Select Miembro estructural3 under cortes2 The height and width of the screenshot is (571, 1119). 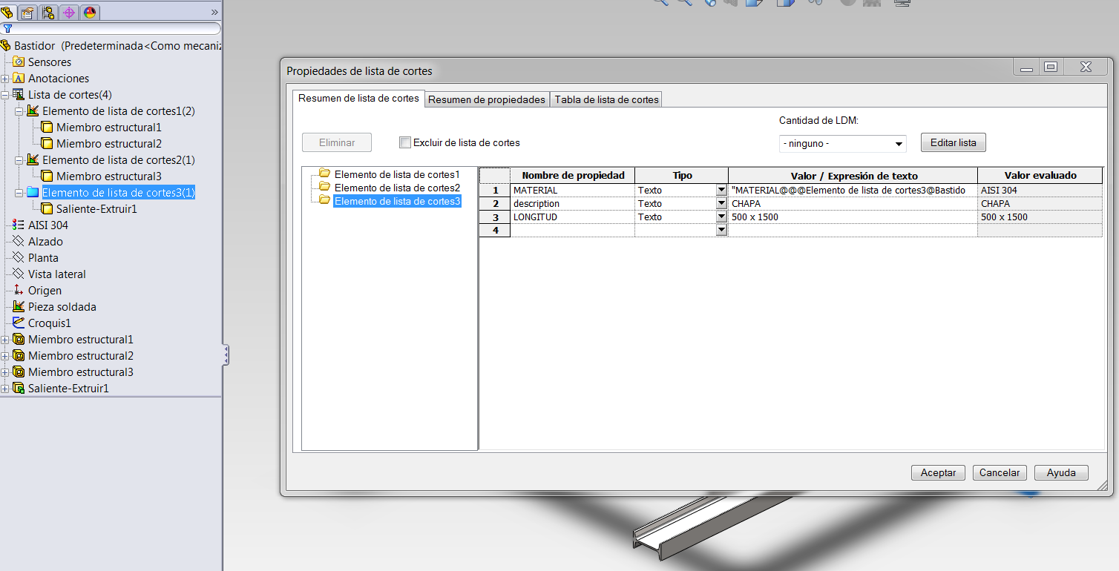pyautogui.click(x=109, y=176)
